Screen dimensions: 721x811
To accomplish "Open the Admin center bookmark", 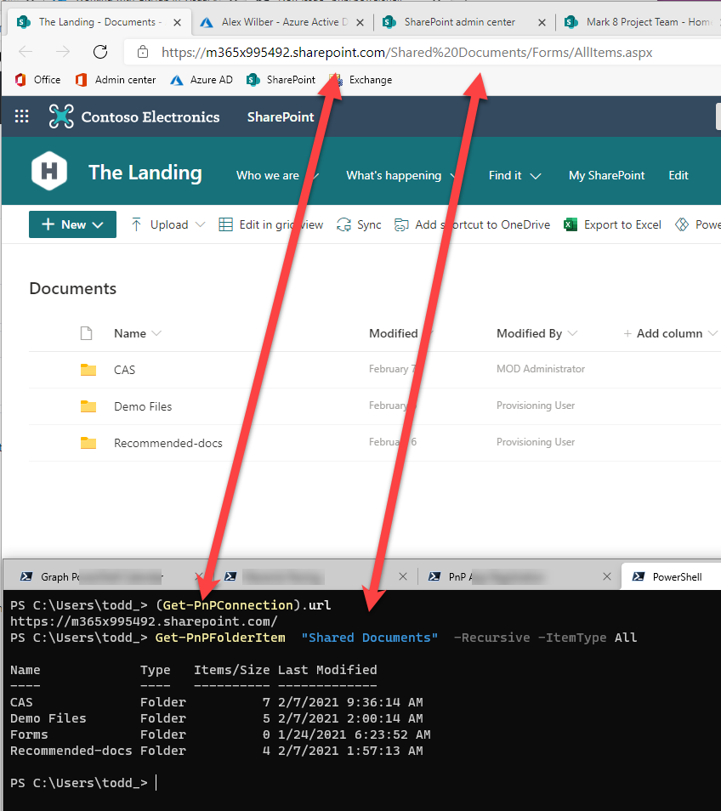I will [116, 80].
